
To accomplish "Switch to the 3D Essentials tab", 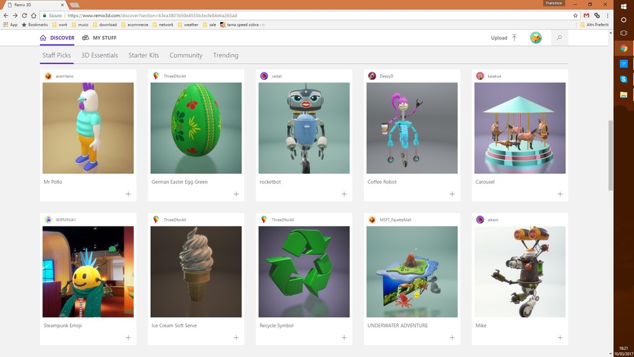I will click(x=100, y=55).
